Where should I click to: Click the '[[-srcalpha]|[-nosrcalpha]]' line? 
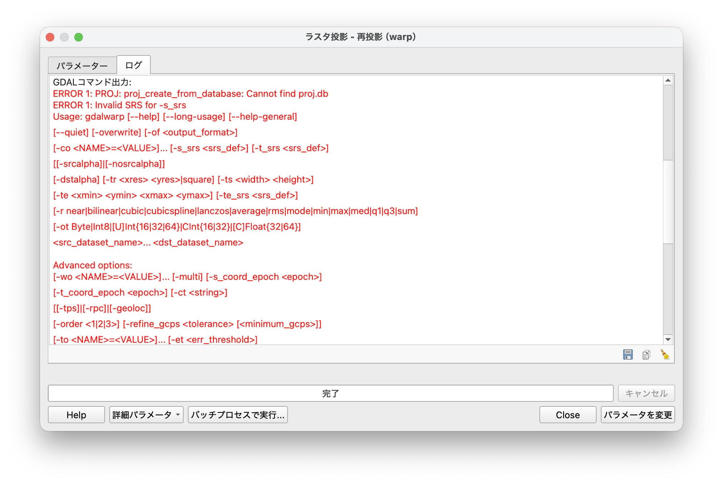click(x=109, y=164)
